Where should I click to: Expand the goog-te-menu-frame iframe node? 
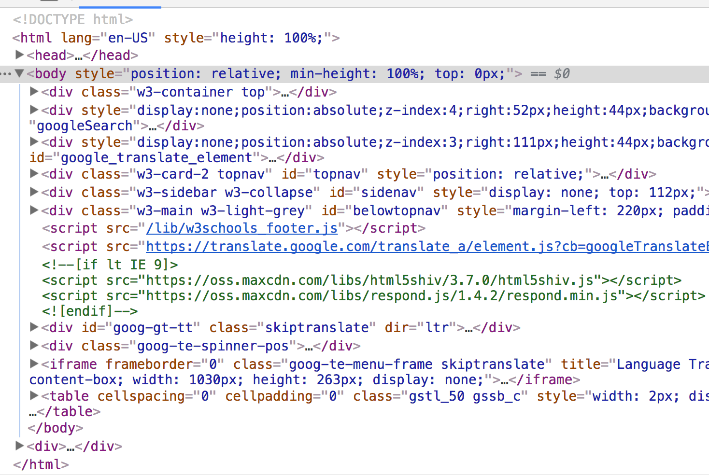click(x=34, y=363)
